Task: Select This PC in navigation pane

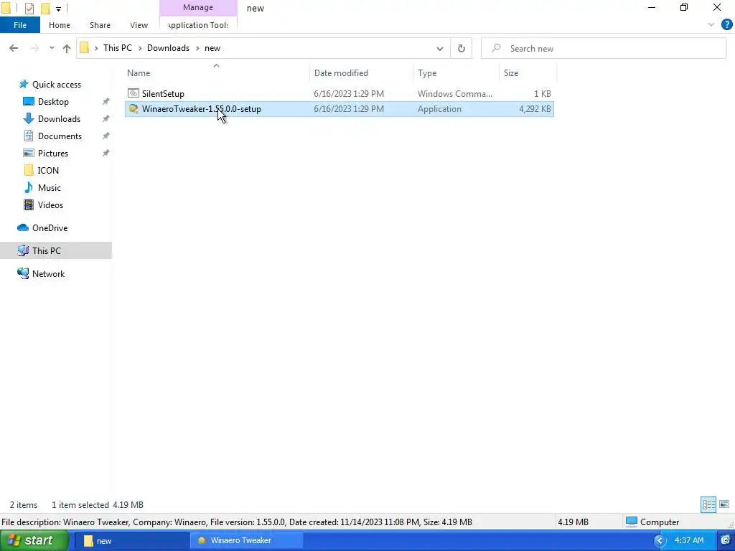Action: click(56, 250)
